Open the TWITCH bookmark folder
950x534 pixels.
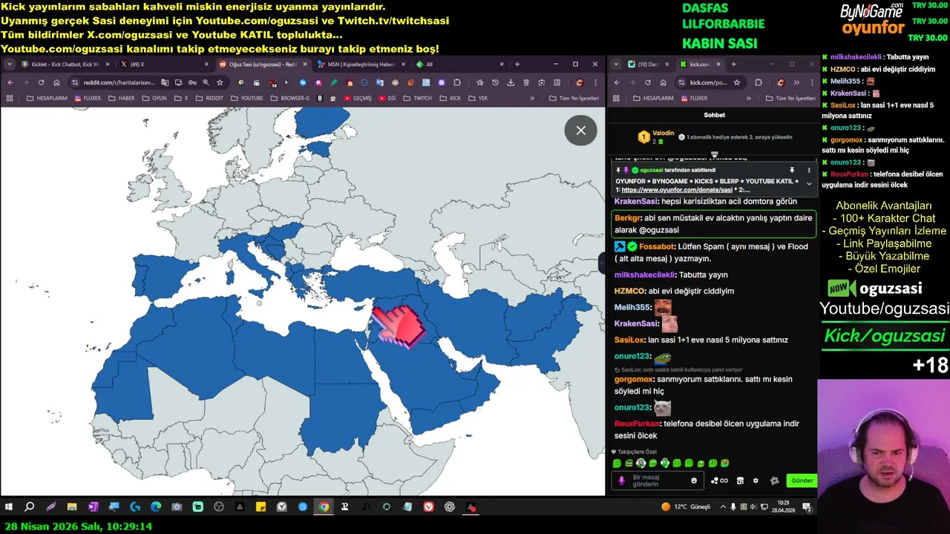(x=418, y=98)
